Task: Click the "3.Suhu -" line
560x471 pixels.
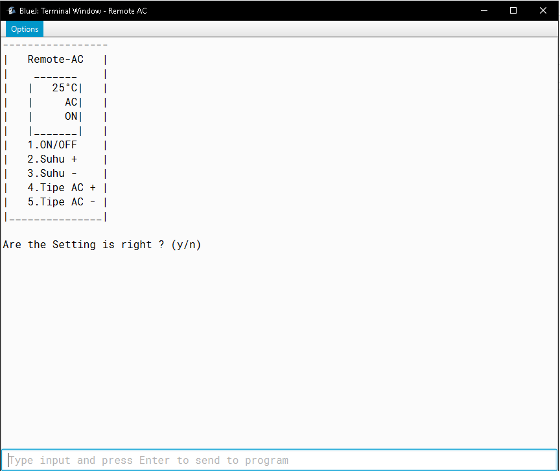Action: click(52, 174)
